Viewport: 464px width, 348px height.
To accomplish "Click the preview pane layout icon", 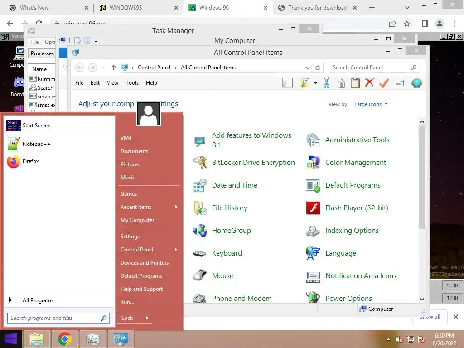I will (x=287, y=83).
